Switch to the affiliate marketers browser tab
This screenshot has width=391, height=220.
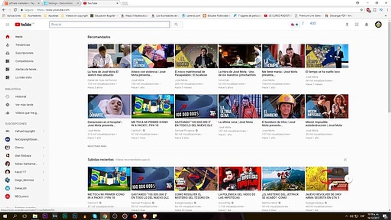point(21,3)
